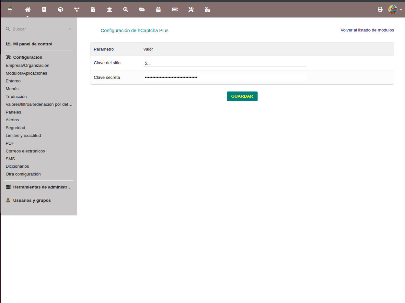Open Point of sale cash register icon
This screenshot has width=405, height=303.
click(207, 9)
